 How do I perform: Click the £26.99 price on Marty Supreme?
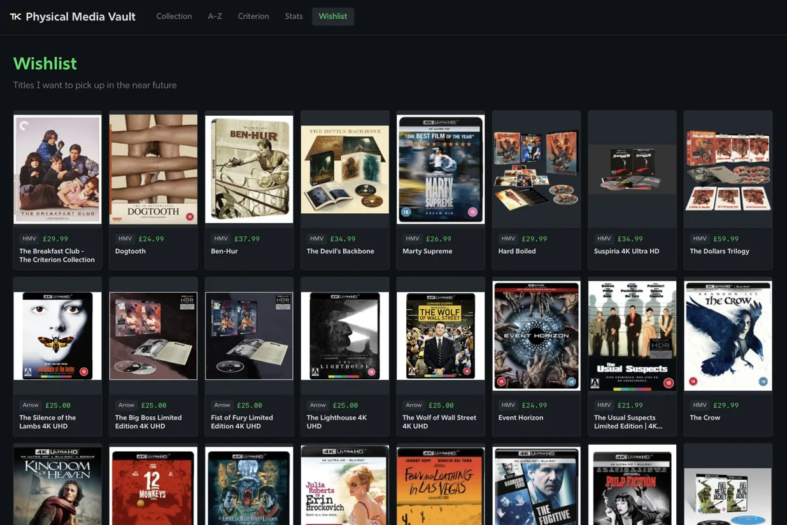pos(439,239)
